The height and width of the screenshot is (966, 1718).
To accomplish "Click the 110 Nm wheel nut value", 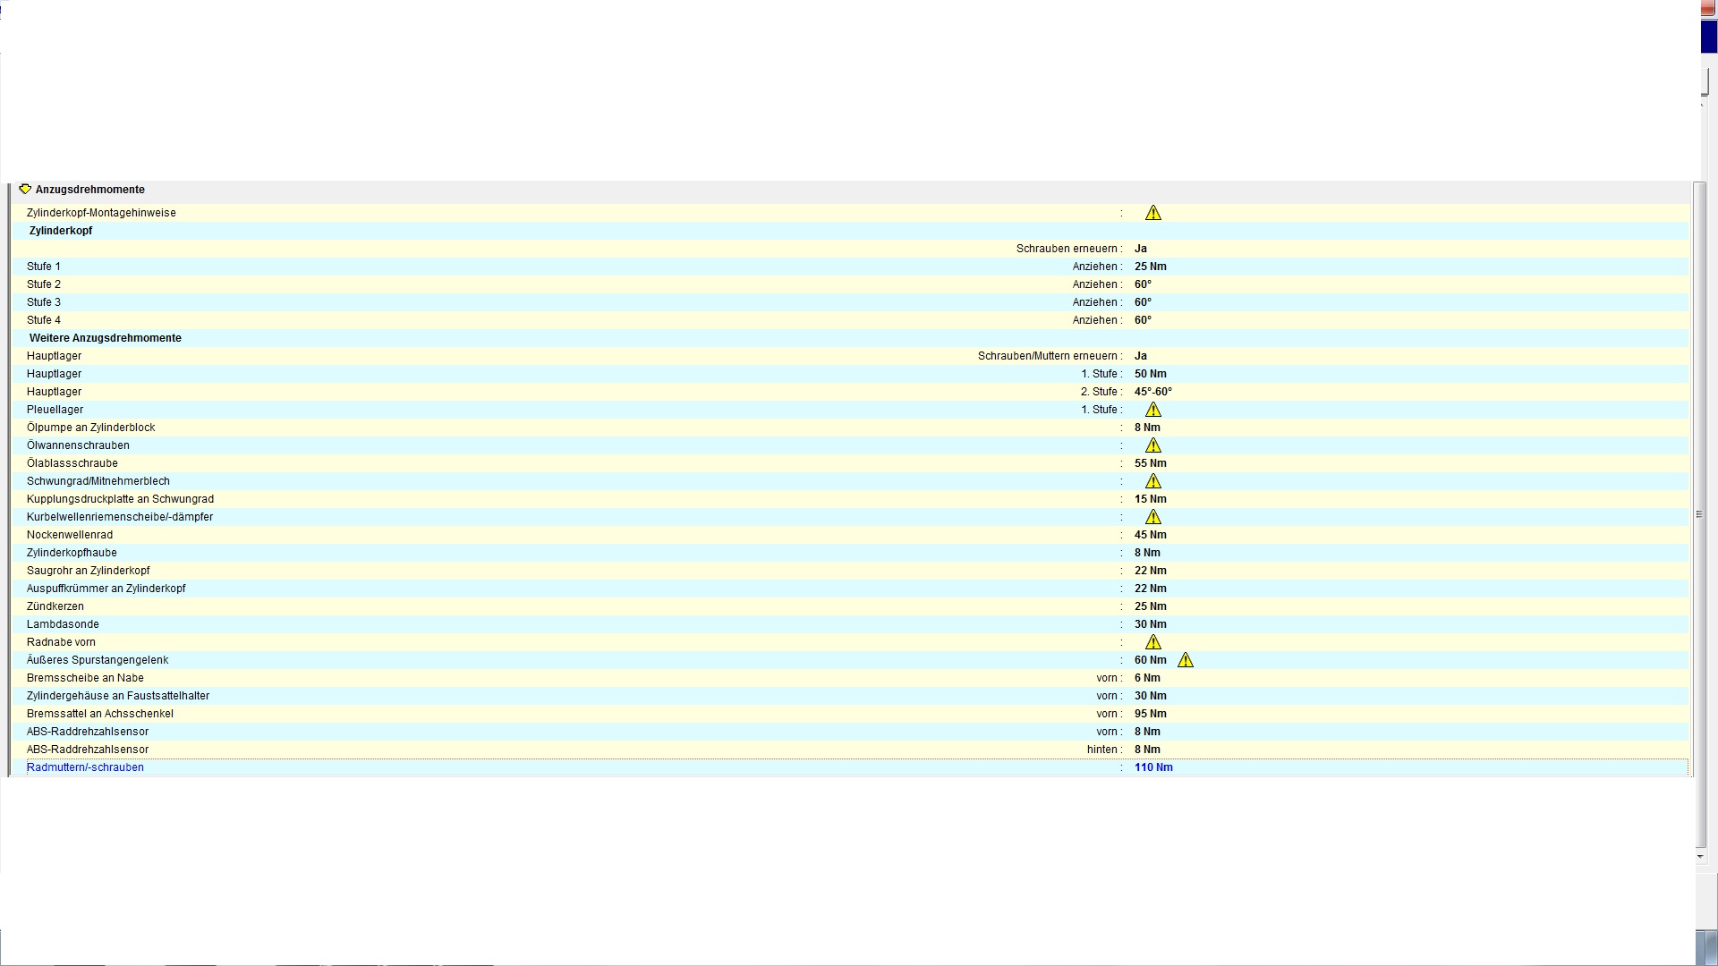I will [1152, 767].
